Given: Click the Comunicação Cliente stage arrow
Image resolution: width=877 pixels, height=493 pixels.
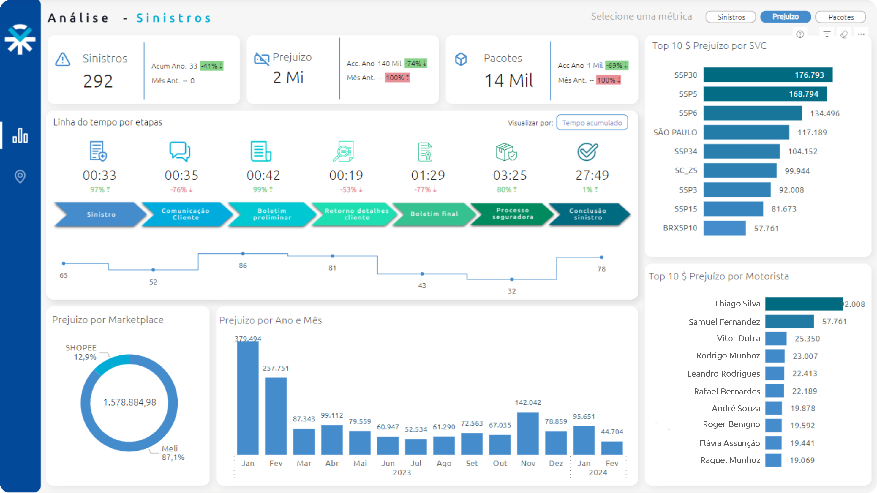Looking at the screenshot, I should pos(186,214).
